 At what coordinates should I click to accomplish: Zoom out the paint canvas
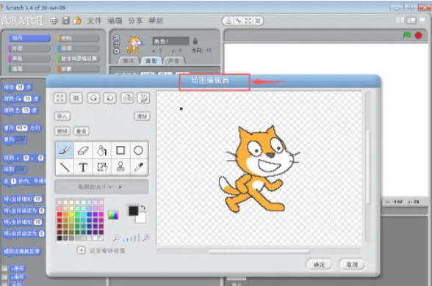point(117,238)
